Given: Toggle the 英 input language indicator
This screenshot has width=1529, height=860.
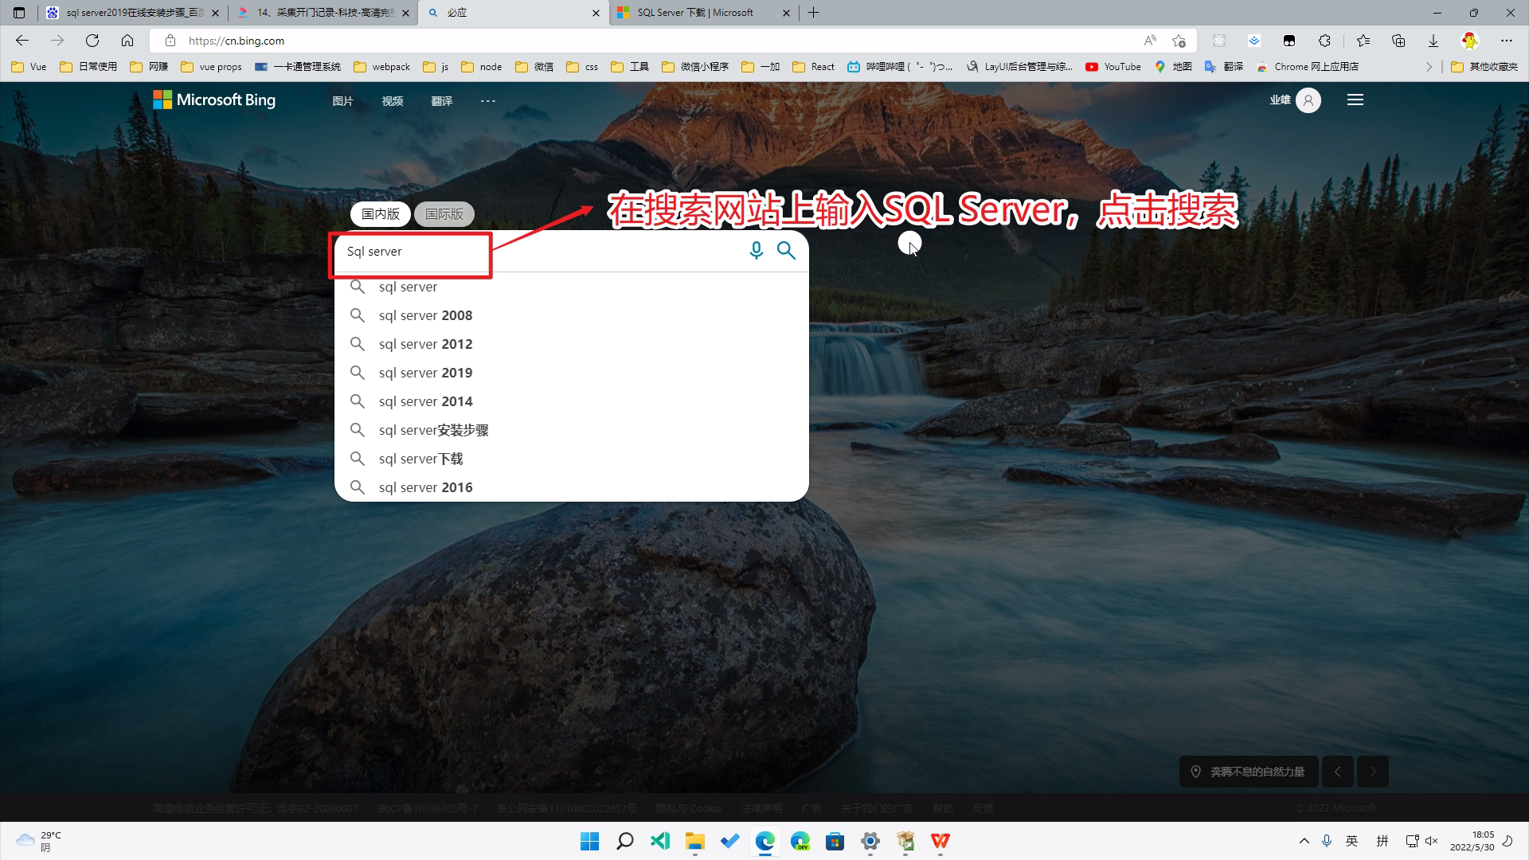Looking at the screenshot, I should tap(1352, 841).
